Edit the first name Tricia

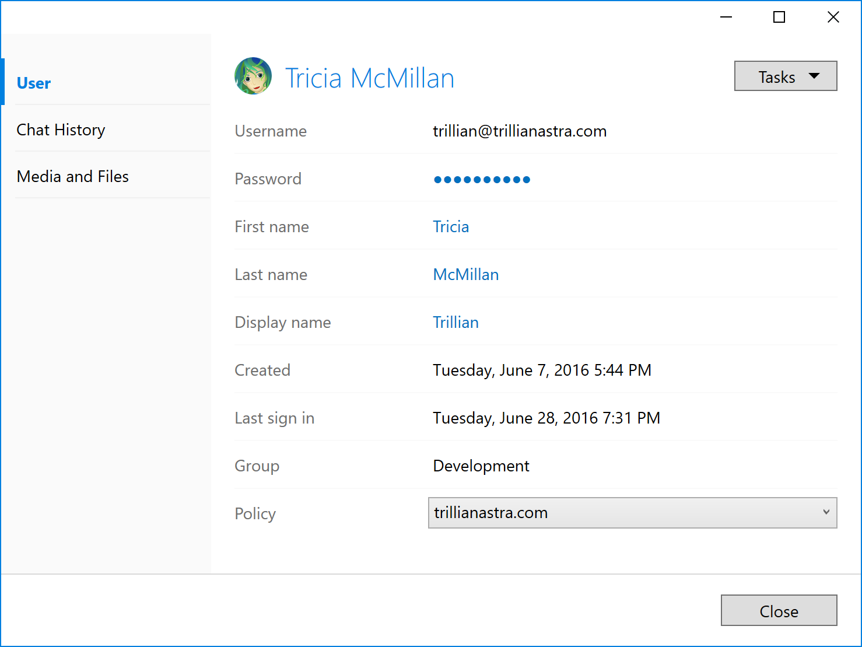click(450, 226)
